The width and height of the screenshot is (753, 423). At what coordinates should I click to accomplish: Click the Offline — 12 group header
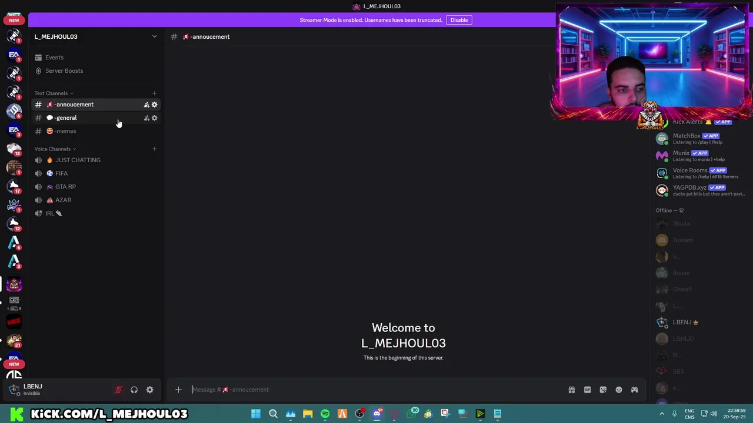[669, 210]
